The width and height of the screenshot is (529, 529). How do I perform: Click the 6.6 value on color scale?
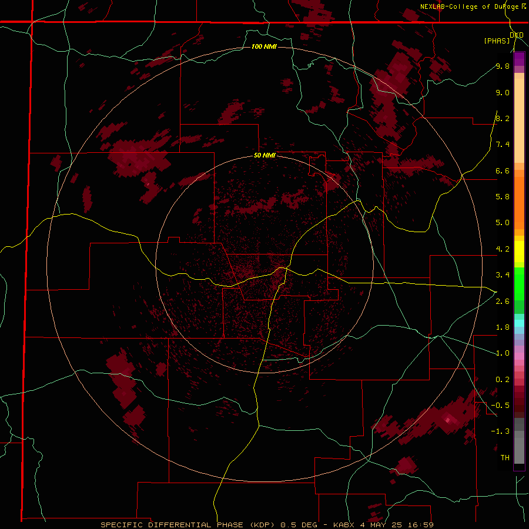503,170
